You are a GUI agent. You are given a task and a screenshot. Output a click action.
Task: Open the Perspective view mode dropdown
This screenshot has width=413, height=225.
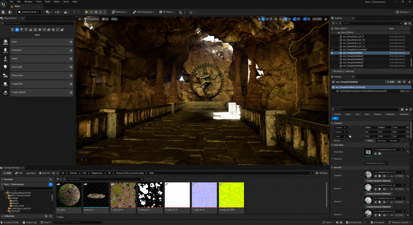pos(92,19)
